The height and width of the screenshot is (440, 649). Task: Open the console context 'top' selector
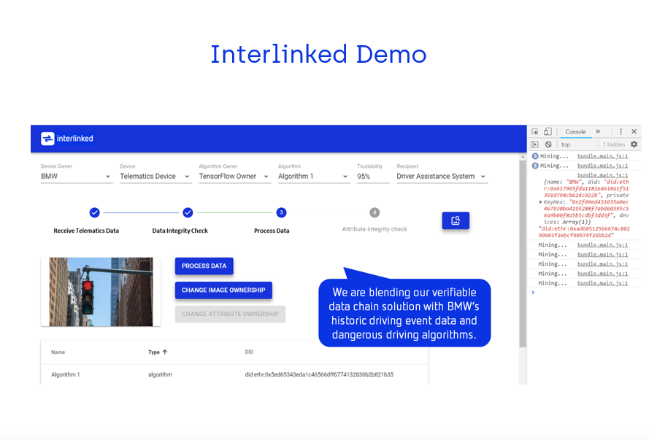579,144
